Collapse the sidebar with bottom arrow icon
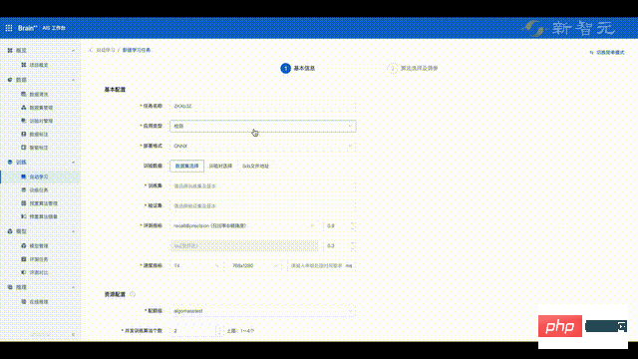This screenshot has width=638, height=359. [73, 335]
